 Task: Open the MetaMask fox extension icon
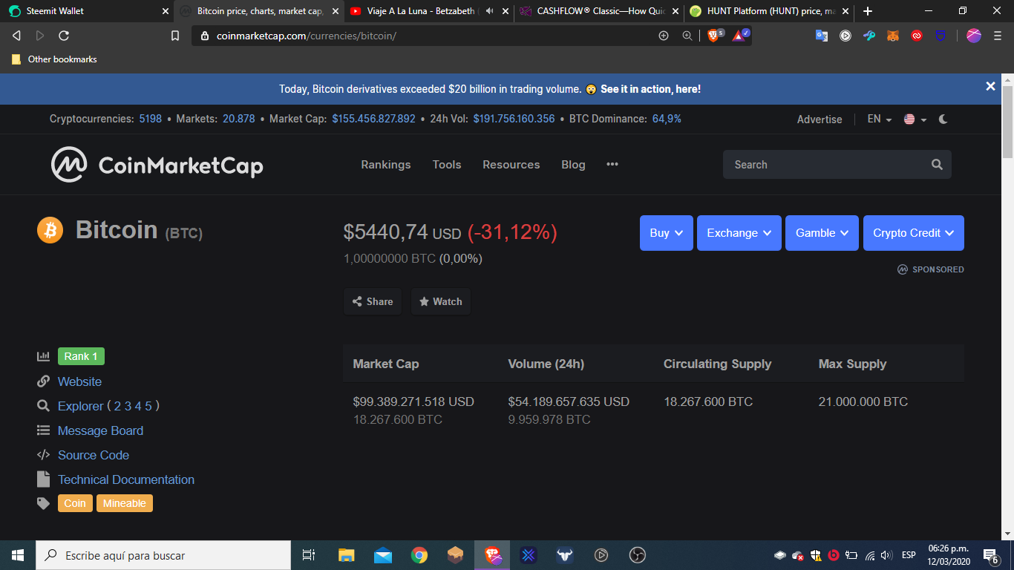tap(893, 36)
